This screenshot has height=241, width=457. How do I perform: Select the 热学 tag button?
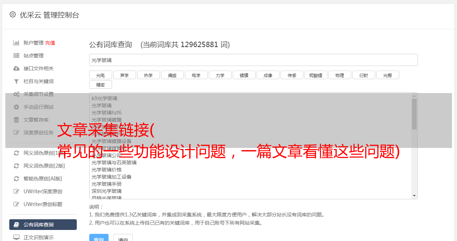coord(149,75)
